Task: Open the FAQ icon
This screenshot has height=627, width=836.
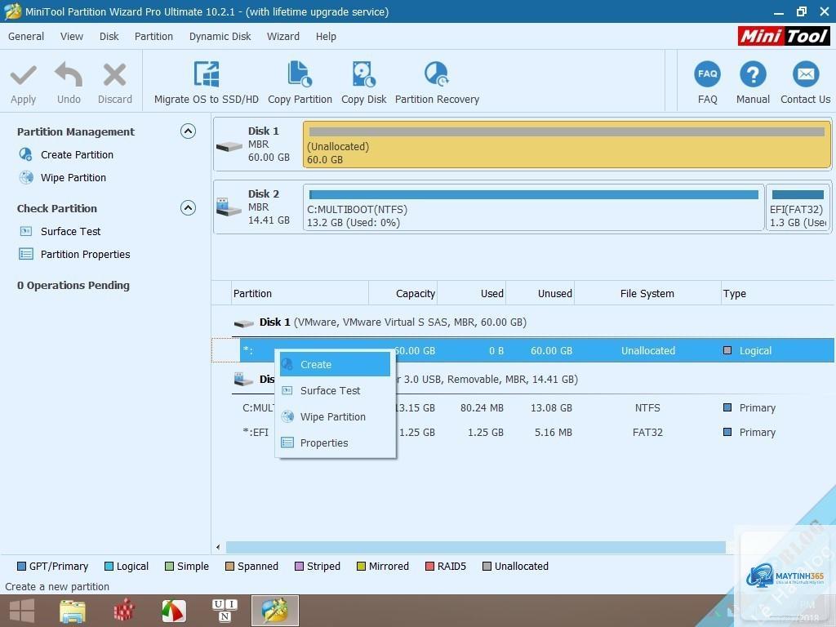Action: 708,74
